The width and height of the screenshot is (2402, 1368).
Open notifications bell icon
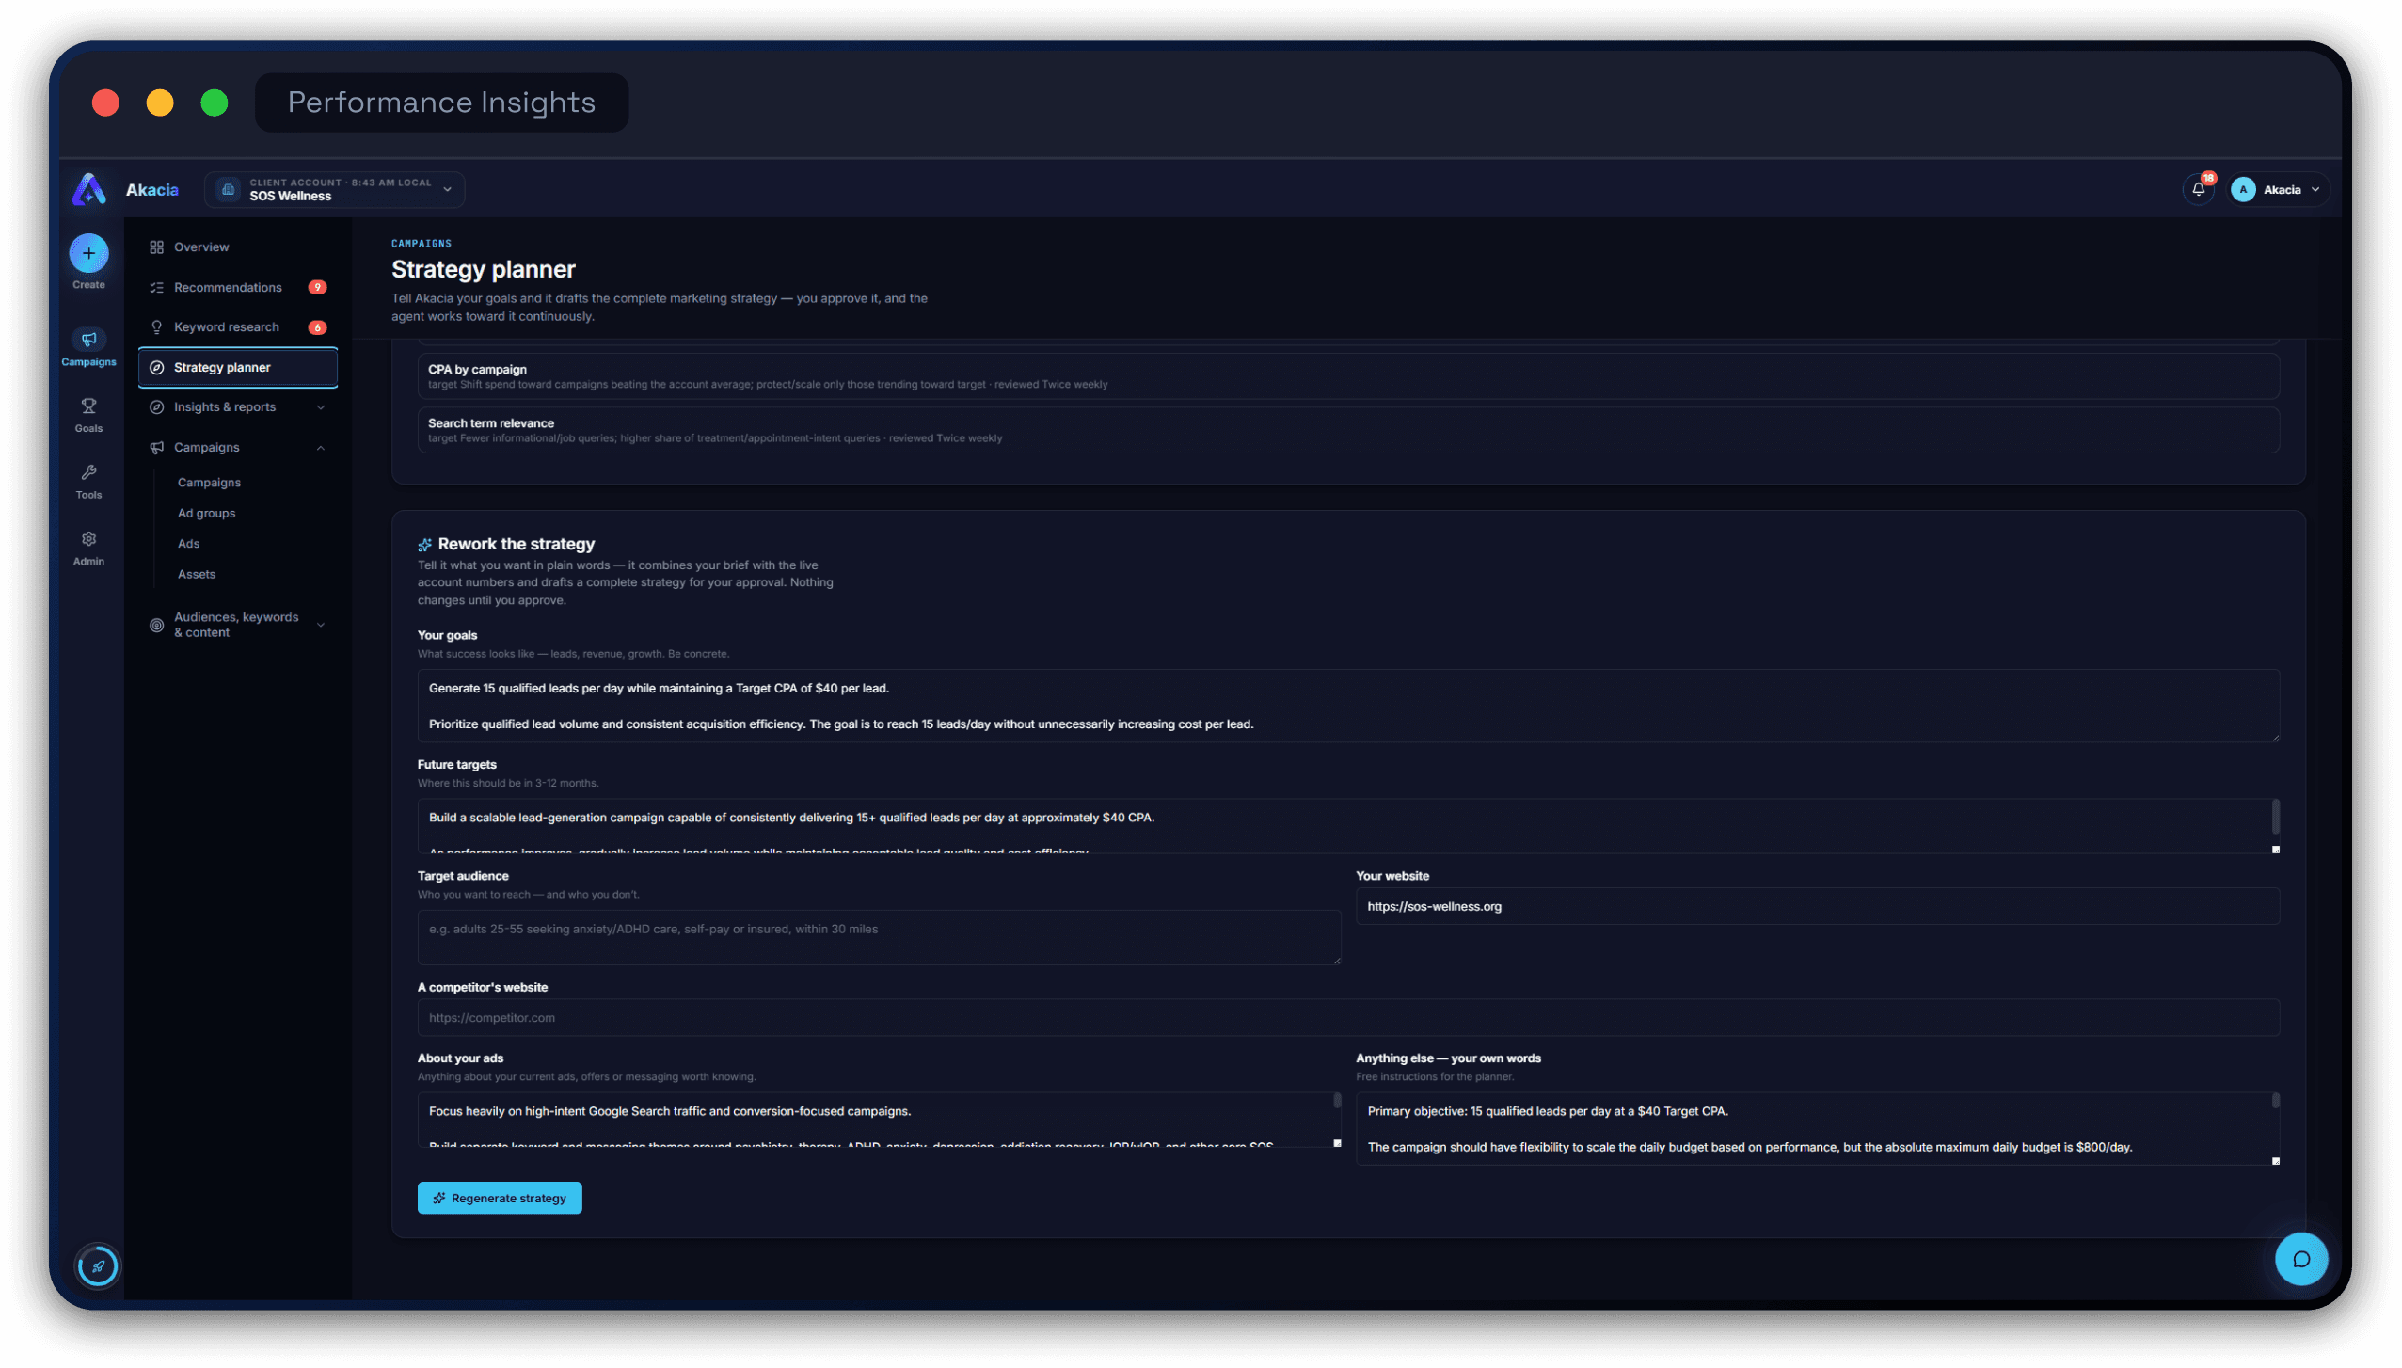pos(2198,190)
